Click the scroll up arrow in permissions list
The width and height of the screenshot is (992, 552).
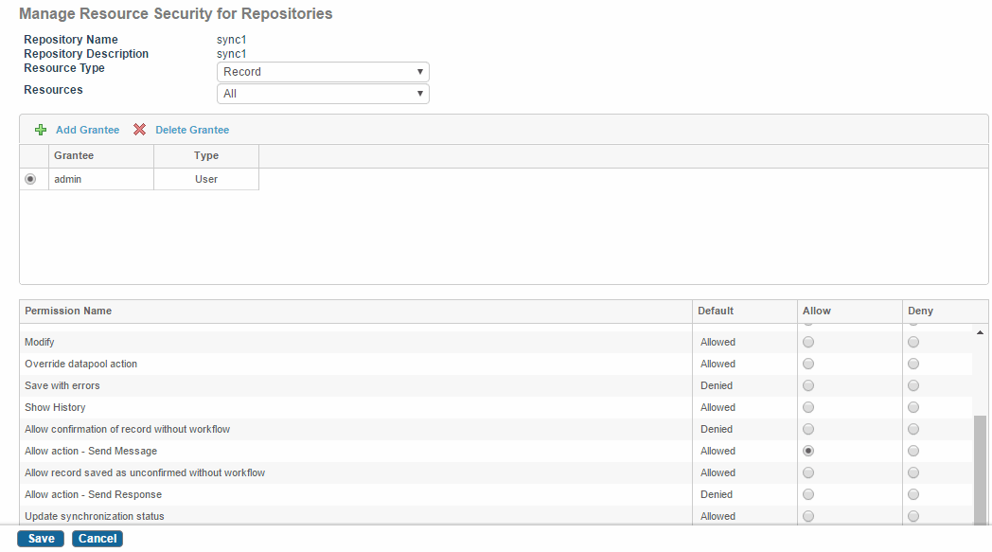[980, 332]
